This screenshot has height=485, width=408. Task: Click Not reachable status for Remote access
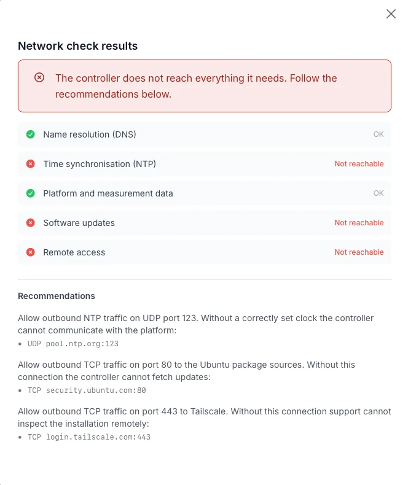[x=359, y=252]
